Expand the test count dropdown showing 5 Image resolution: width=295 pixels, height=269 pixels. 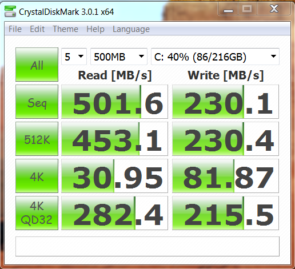[x=74, y=57]
